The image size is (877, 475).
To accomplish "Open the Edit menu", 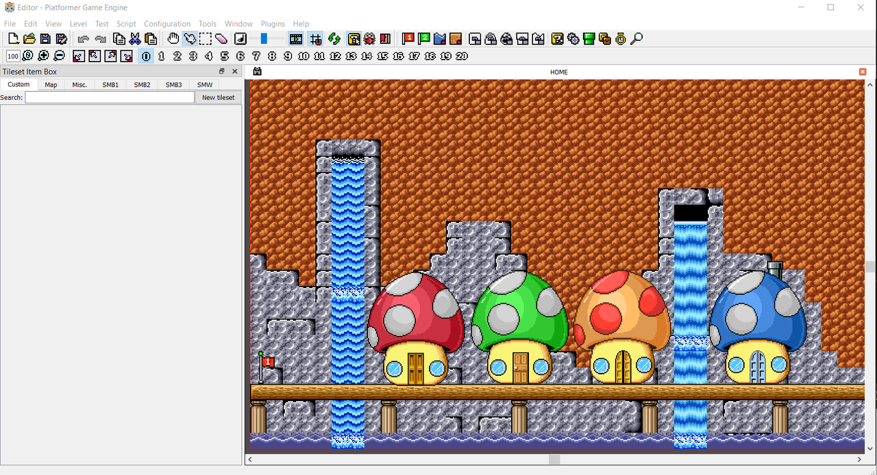I will (31, 24).
